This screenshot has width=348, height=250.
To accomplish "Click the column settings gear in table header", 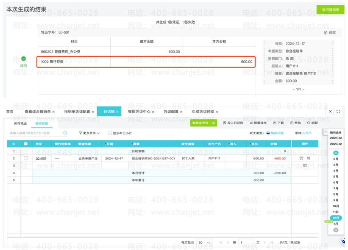I will [14, 144].
